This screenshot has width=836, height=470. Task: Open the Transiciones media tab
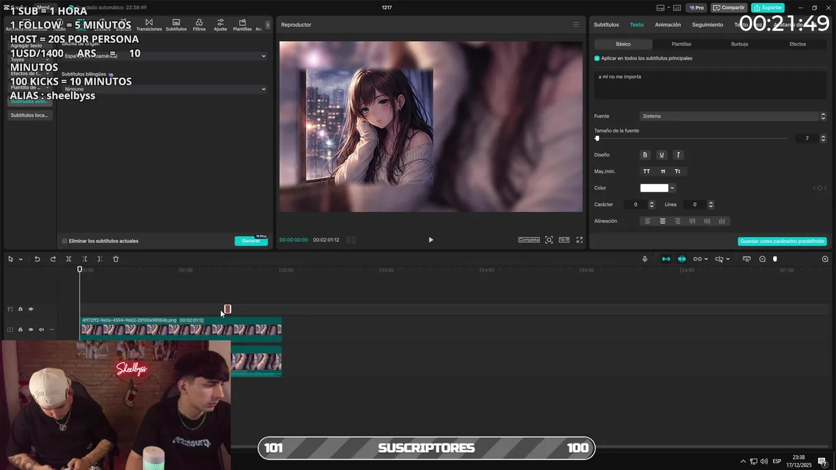point(149,25)
